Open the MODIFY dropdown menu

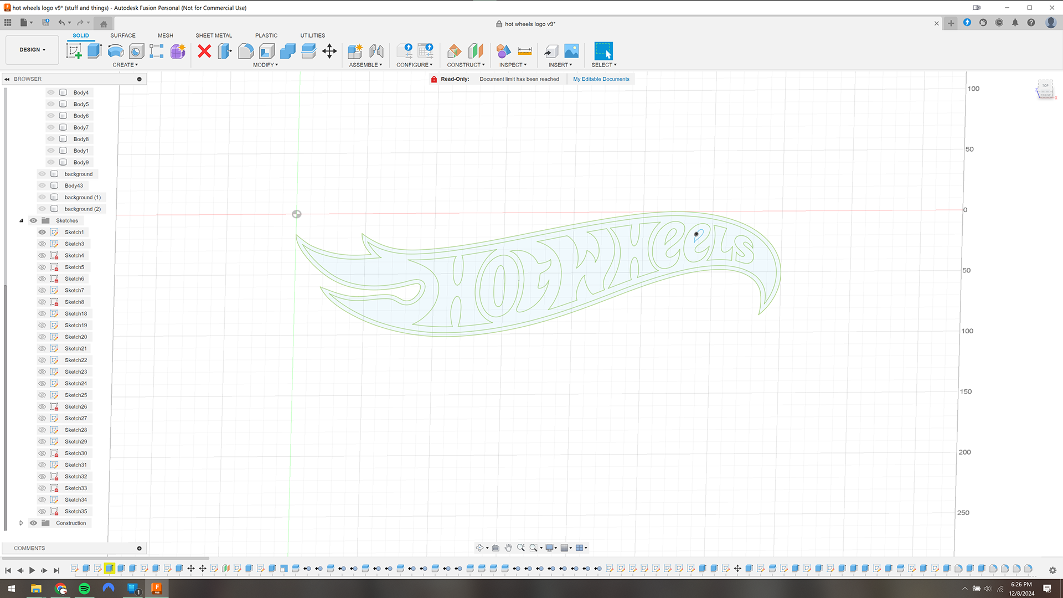[265, 65]
